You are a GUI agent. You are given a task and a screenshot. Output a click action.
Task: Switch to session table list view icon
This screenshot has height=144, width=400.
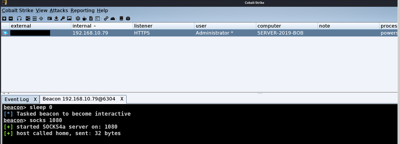pyautogui.click(x=35, y=18)
